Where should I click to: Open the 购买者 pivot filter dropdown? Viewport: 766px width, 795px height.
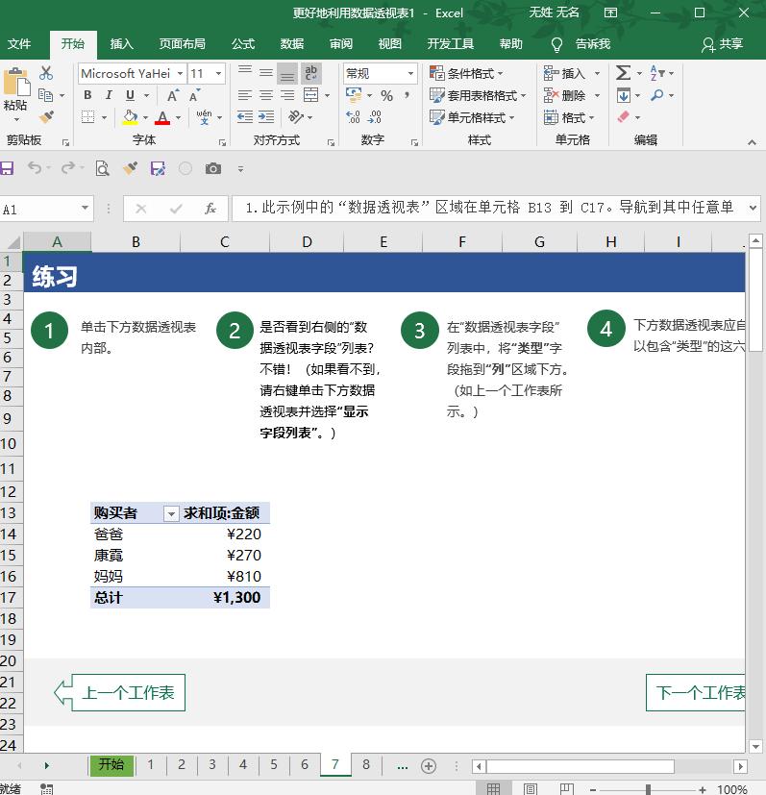coord(171,513)
